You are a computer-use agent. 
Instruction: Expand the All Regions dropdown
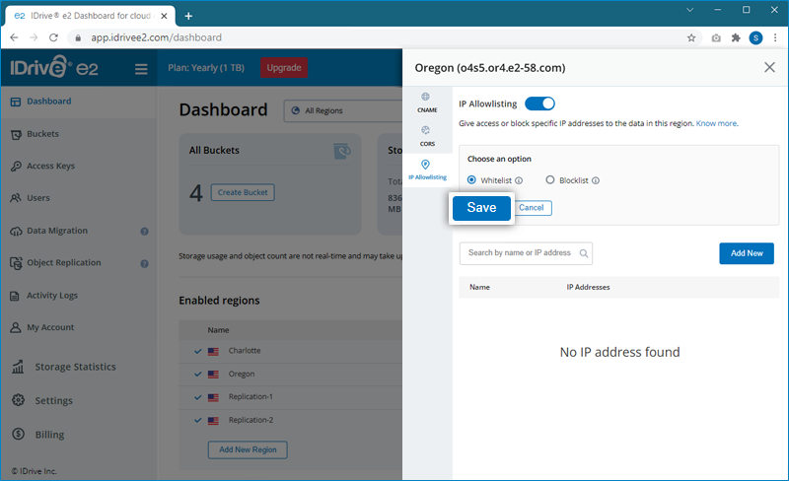tap(341, 110)
